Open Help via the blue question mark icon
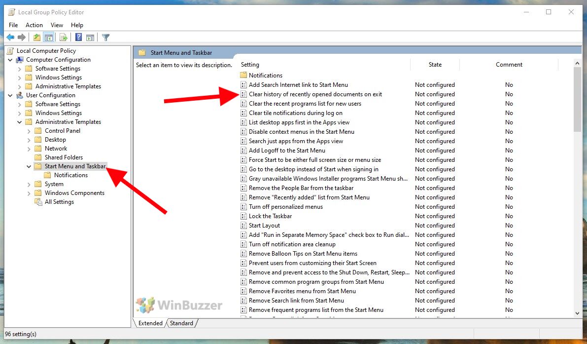Screen dimensions: 587x344 click(78, 38)
